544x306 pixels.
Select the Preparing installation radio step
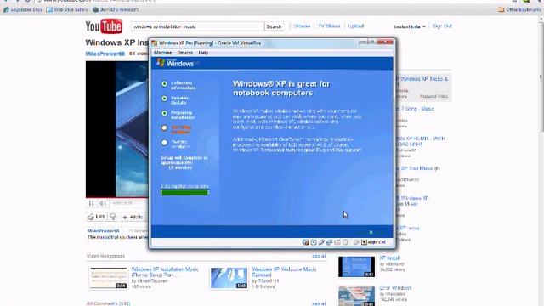point(164,113)
